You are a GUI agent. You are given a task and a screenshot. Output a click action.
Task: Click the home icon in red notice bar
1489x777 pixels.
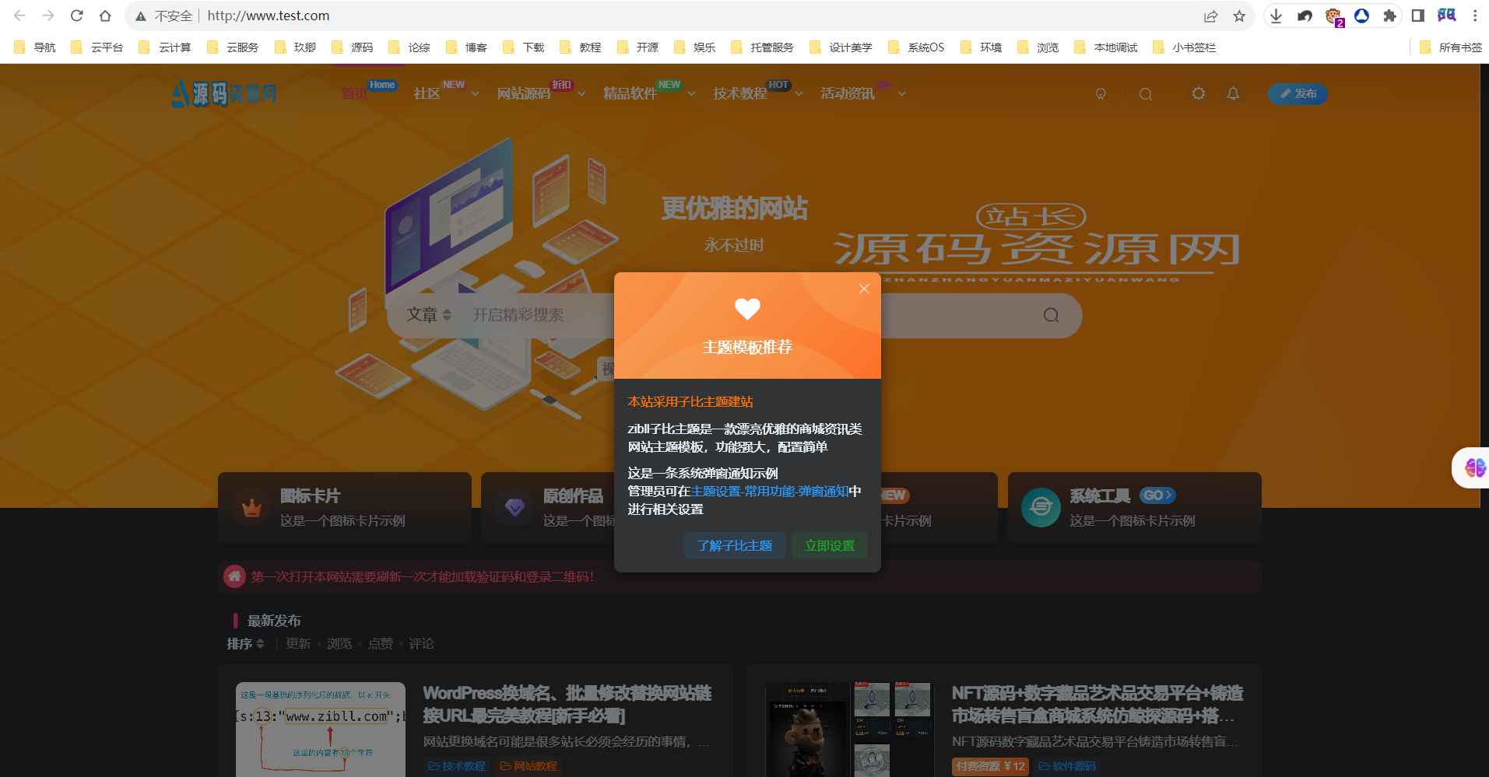(234, 576)
